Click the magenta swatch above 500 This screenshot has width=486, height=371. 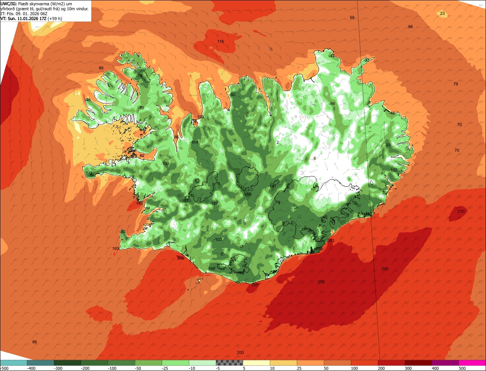point(472,363)
